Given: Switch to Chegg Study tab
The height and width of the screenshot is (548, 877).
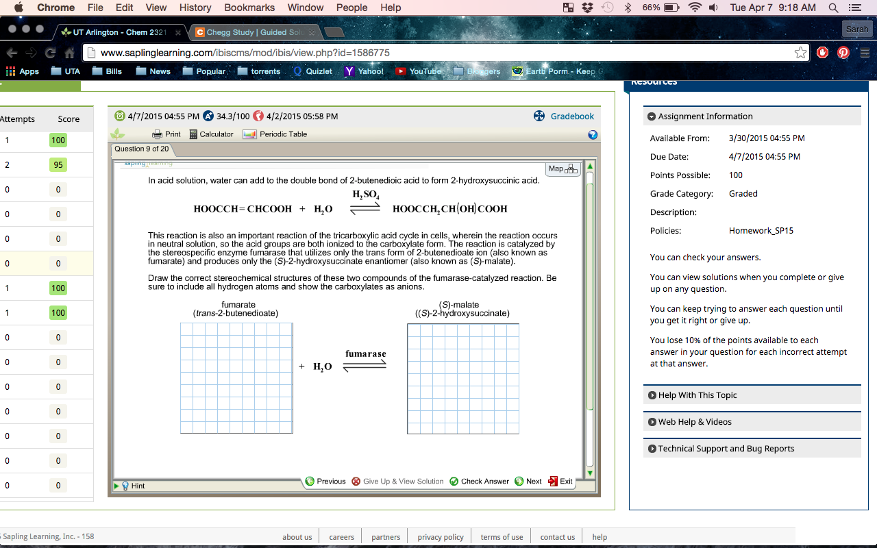Looking at the screenshot, I should [x=254, y=32].
